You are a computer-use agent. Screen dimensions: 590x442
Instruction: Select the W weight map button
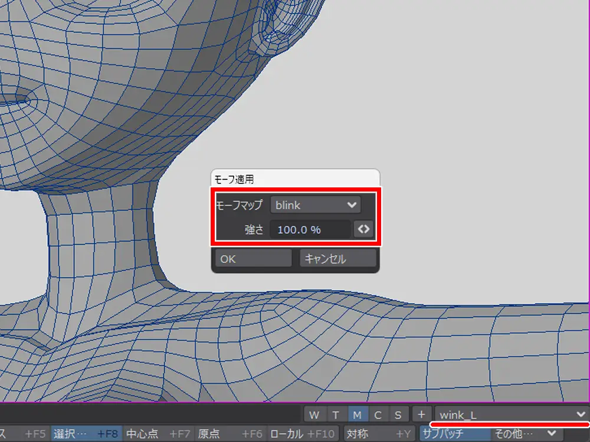pos(314,415)
